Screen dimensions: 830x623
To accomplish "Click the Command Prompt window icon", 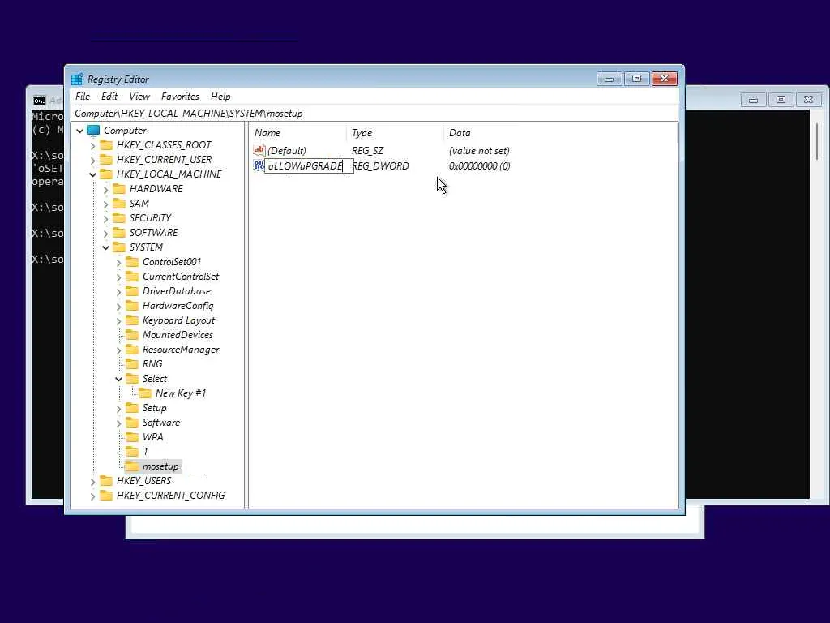I will pos(39,100).
